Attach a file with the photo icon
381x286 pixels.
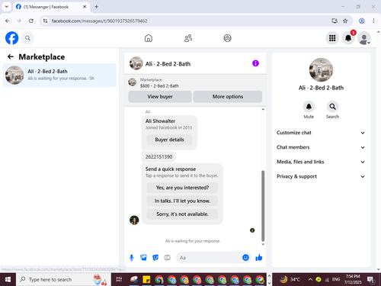coord(143,258)
